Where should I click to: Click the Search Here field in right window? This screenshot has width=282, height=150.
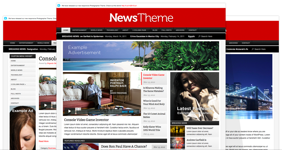point(260,49)
